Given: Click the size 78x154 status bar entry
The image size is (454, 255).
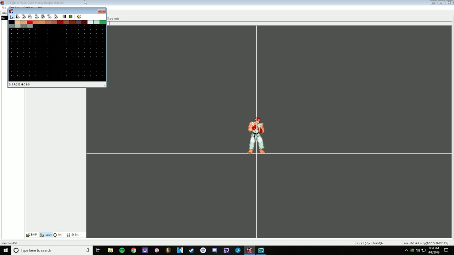Looking at the screenshot, I should click(426, 243).
